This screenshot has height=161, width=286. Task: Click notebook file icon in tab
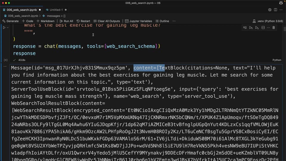(x=4, y=10)
